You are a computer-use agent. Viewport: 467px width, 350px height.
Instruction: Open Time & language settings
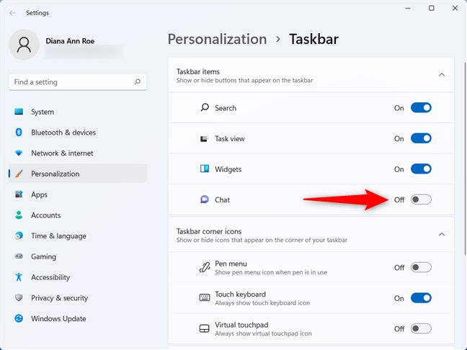point(78,235)
